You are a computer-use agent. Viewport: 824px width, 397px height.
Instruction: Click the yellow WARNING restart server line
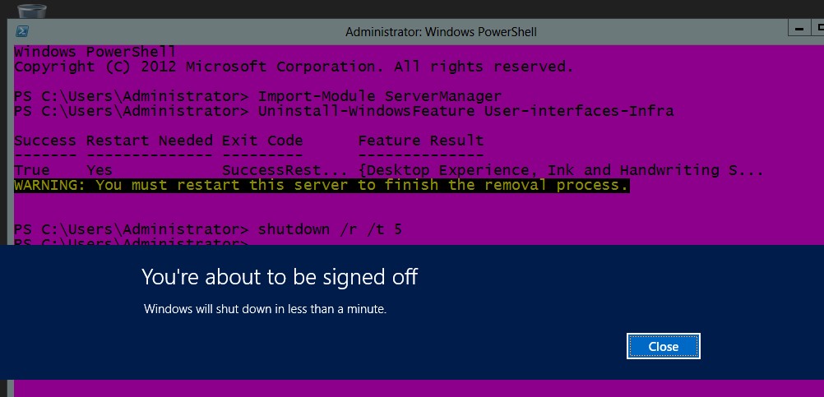tap(321, 186)
